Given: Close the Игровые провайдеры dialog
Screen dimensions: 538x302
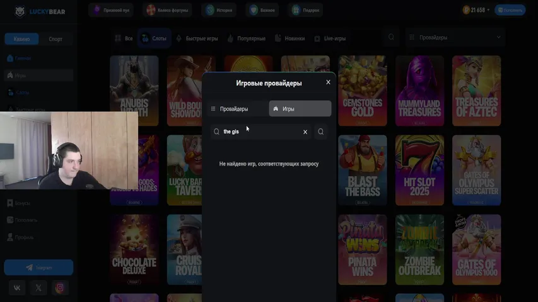Looking at the screenshot, I should 328,82.
